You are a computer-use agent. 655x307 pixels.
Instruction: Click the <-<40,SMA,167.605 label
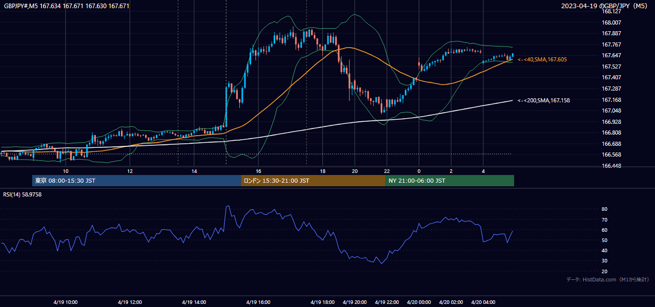click(x=542, y=60)
